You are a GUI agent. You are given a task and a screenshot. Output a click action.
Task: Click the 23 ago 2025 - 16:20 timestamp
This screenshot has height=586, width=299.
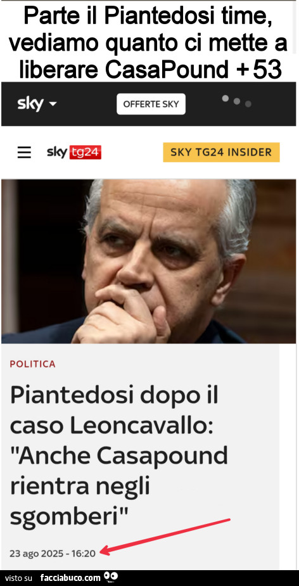[53, 553]
